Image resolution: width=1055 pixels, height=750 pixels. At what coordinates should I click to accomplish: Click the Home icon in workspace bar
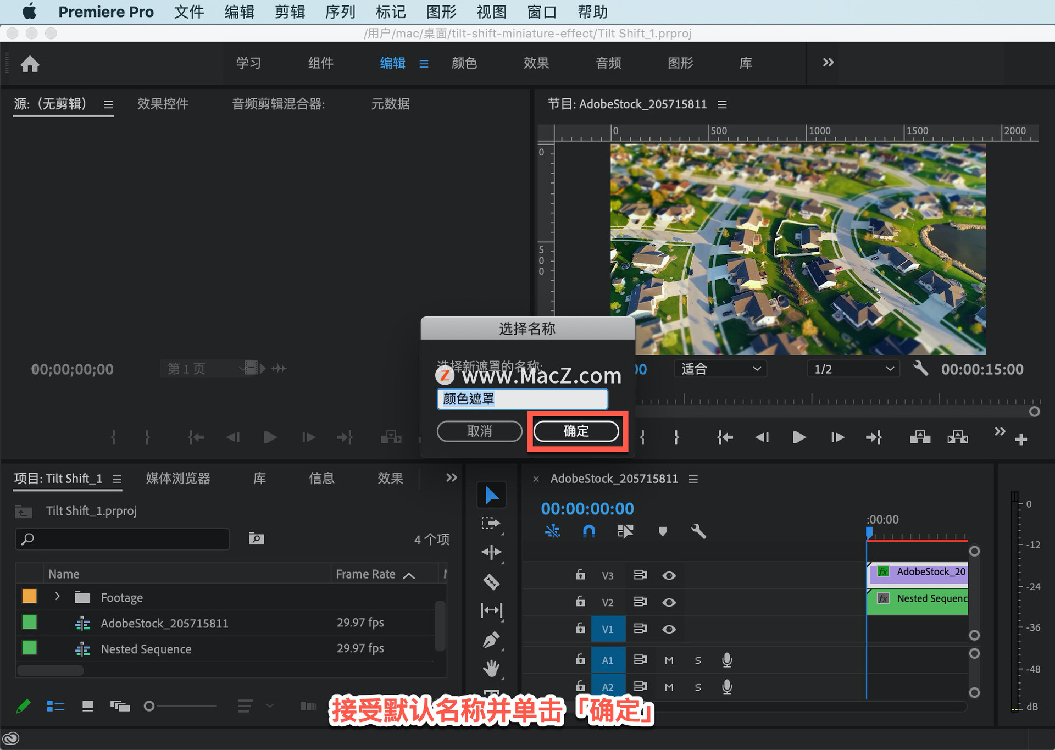pos(30,64)
